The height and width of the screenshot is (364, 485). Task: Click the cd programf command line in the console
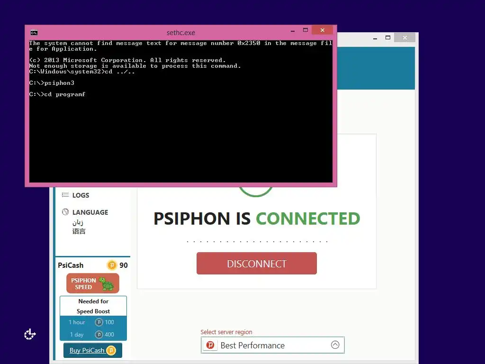pos(57,94)
